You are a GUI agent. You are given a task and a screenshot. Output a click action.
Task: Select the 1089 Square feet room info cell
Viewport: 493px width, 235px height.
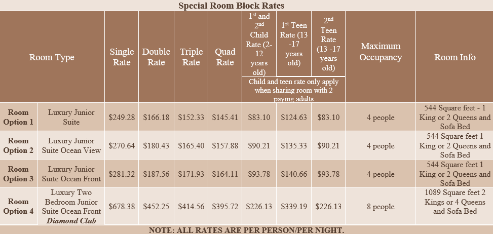coord(454,202)
